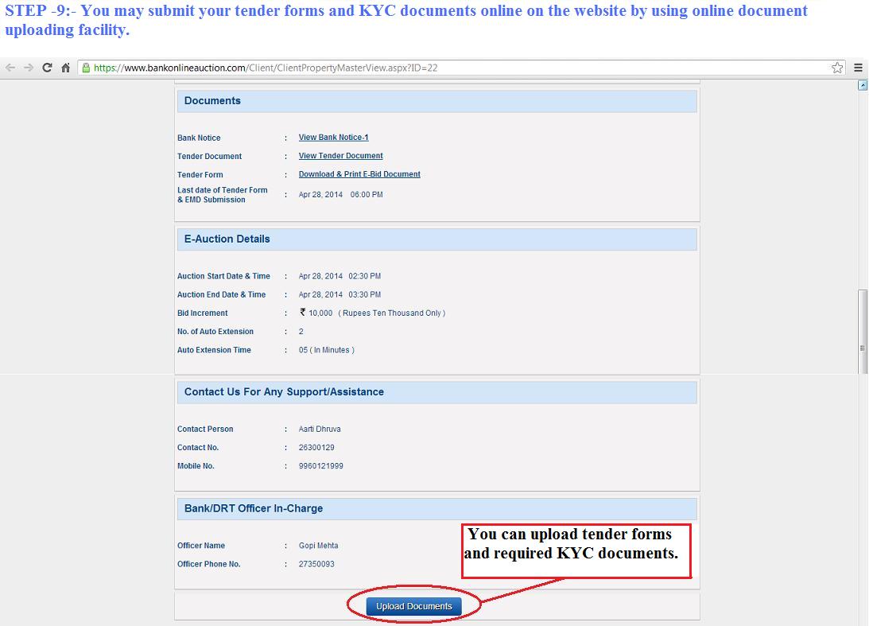The height and width of the screenshot is (626, 869).
Task: Click the scrollbar up arrow
Action: 863,85
